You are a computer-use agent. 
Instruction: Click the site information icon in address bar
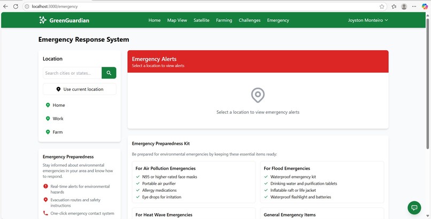pyautogui.click(x=27, y=6)
